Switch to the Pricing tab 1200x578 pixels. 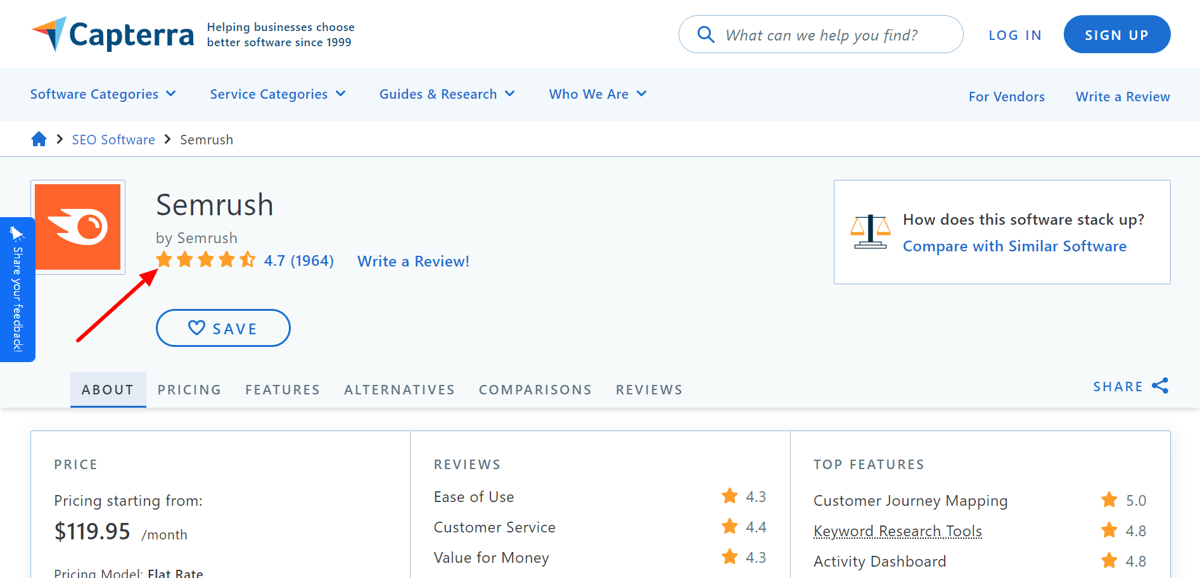(189, 389)
